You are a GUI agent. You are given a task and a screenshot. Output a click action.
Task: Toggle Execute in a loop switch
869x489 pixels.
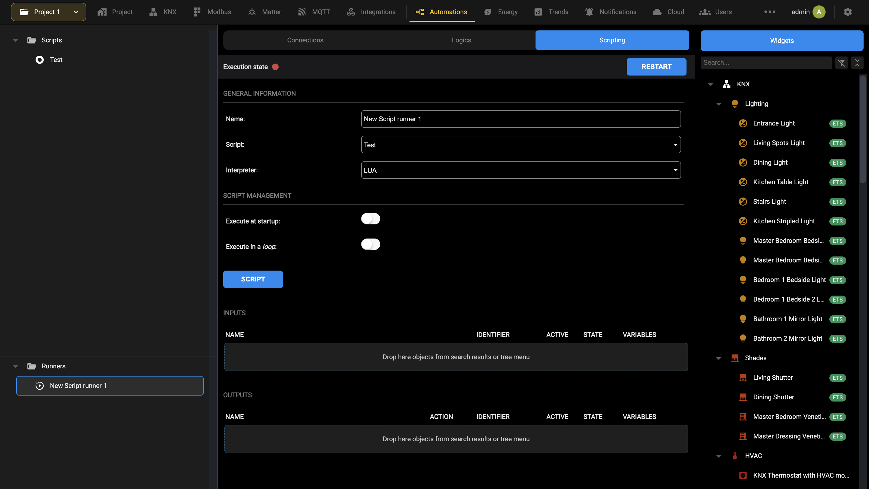370,244
